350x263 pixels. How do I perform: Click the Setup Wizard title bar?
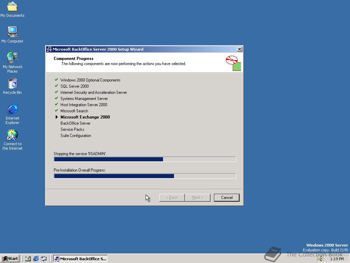point(145,49)
